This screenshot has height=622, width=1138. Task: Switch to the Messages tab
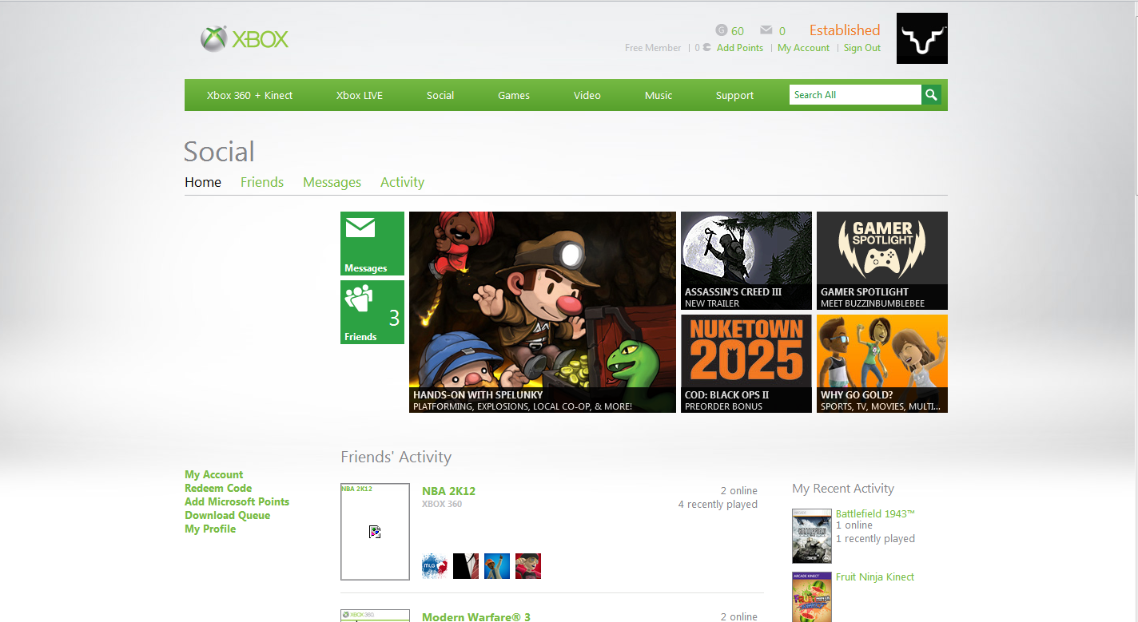click(x=332, y=182)
